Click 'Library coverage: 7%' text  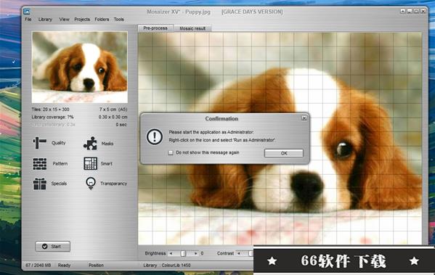(x=52, y=117)
